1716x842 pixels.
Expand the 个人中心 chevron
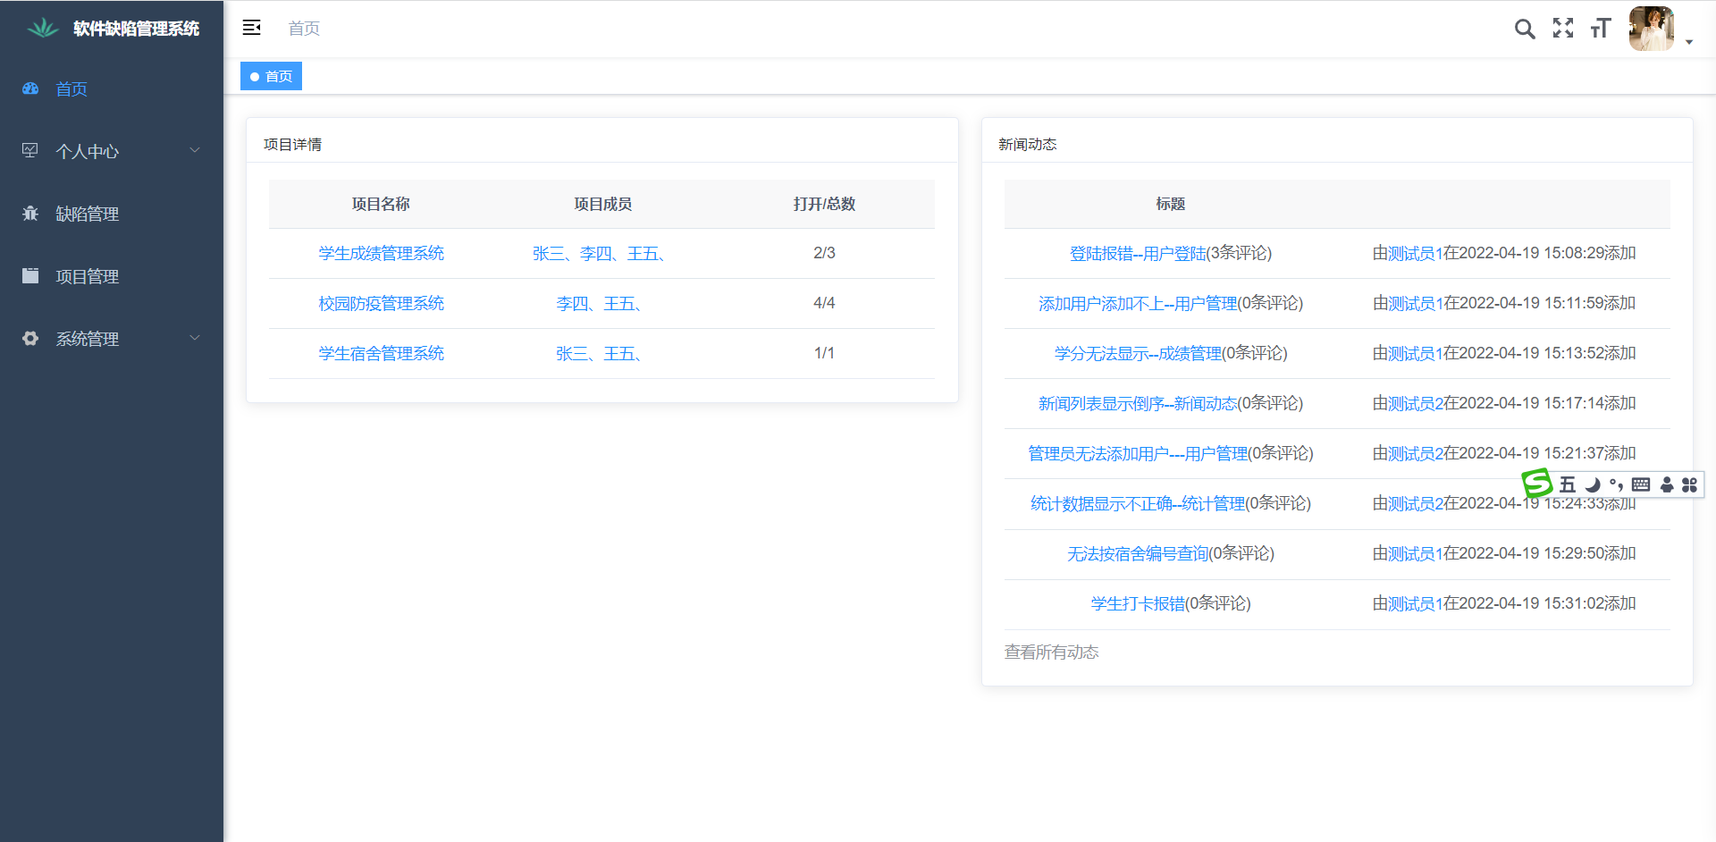coord(195,150)
